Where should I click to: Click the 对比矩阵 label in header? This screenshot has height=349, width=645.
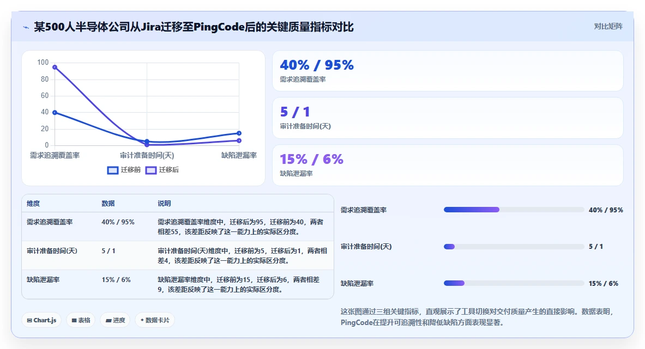pyautogui.click(x=608, y=26)
